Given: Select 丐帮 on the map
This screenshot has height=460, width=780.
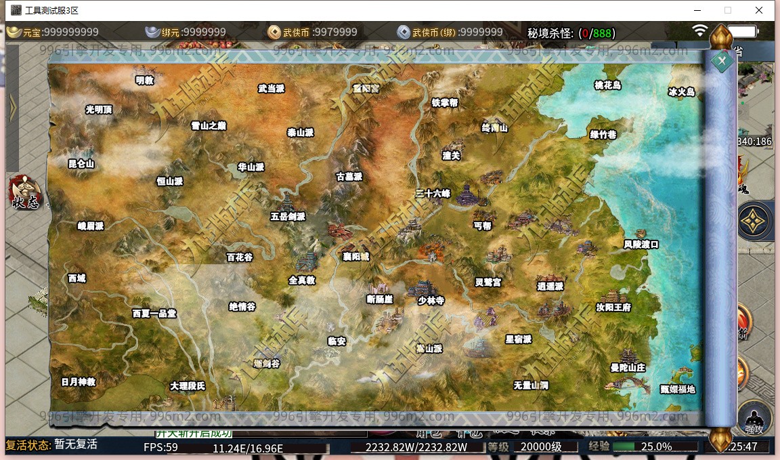Looking at the screenshot, I should click(483, 226).
